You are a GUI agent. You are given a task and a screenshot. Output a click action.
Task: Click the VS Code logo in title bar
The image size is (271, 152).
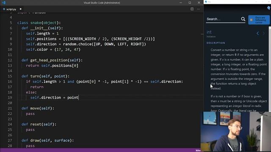click(x=4, y=3)
